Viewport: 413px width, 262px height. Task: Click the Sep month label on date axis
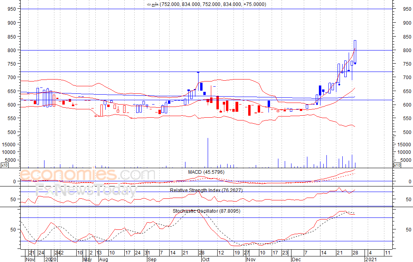(152, 259)
